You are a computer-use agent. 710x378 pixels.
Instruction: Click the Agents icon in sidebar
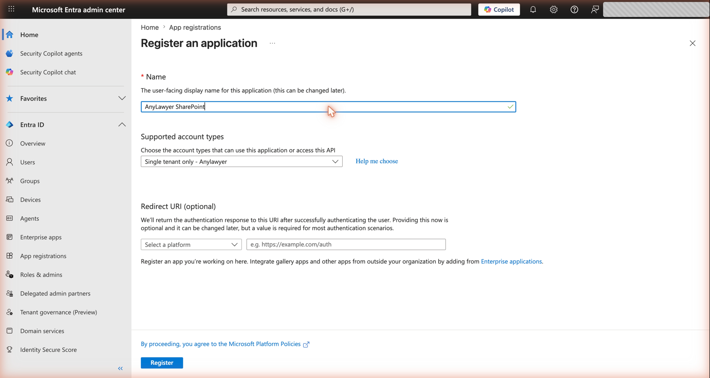[10, 218]
